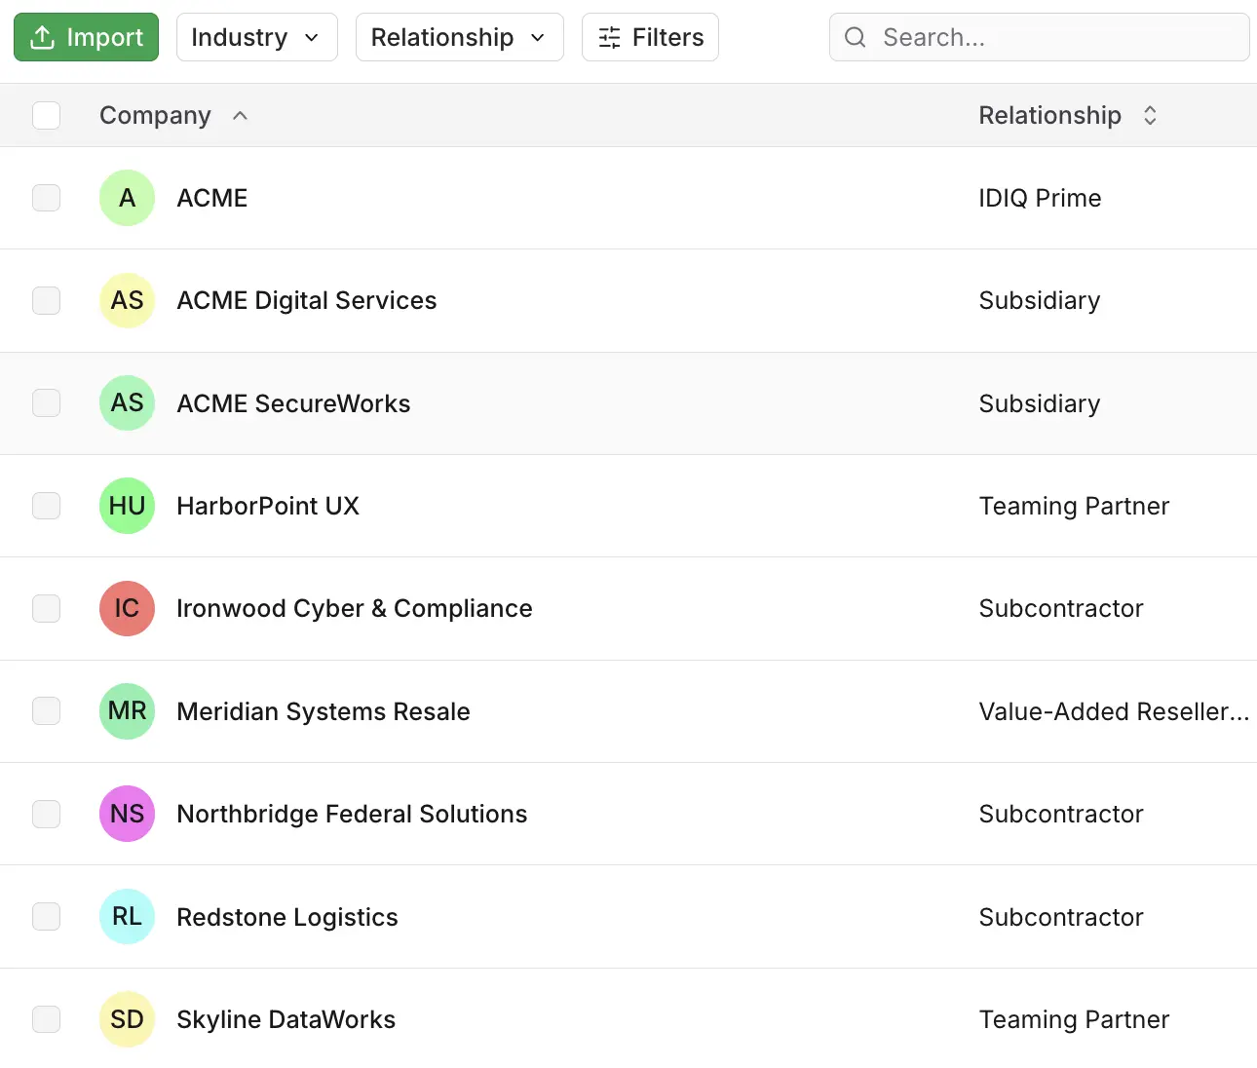Click the ACME company avatar
This screenshot has height=1068, width=1257.
(127, 198)
